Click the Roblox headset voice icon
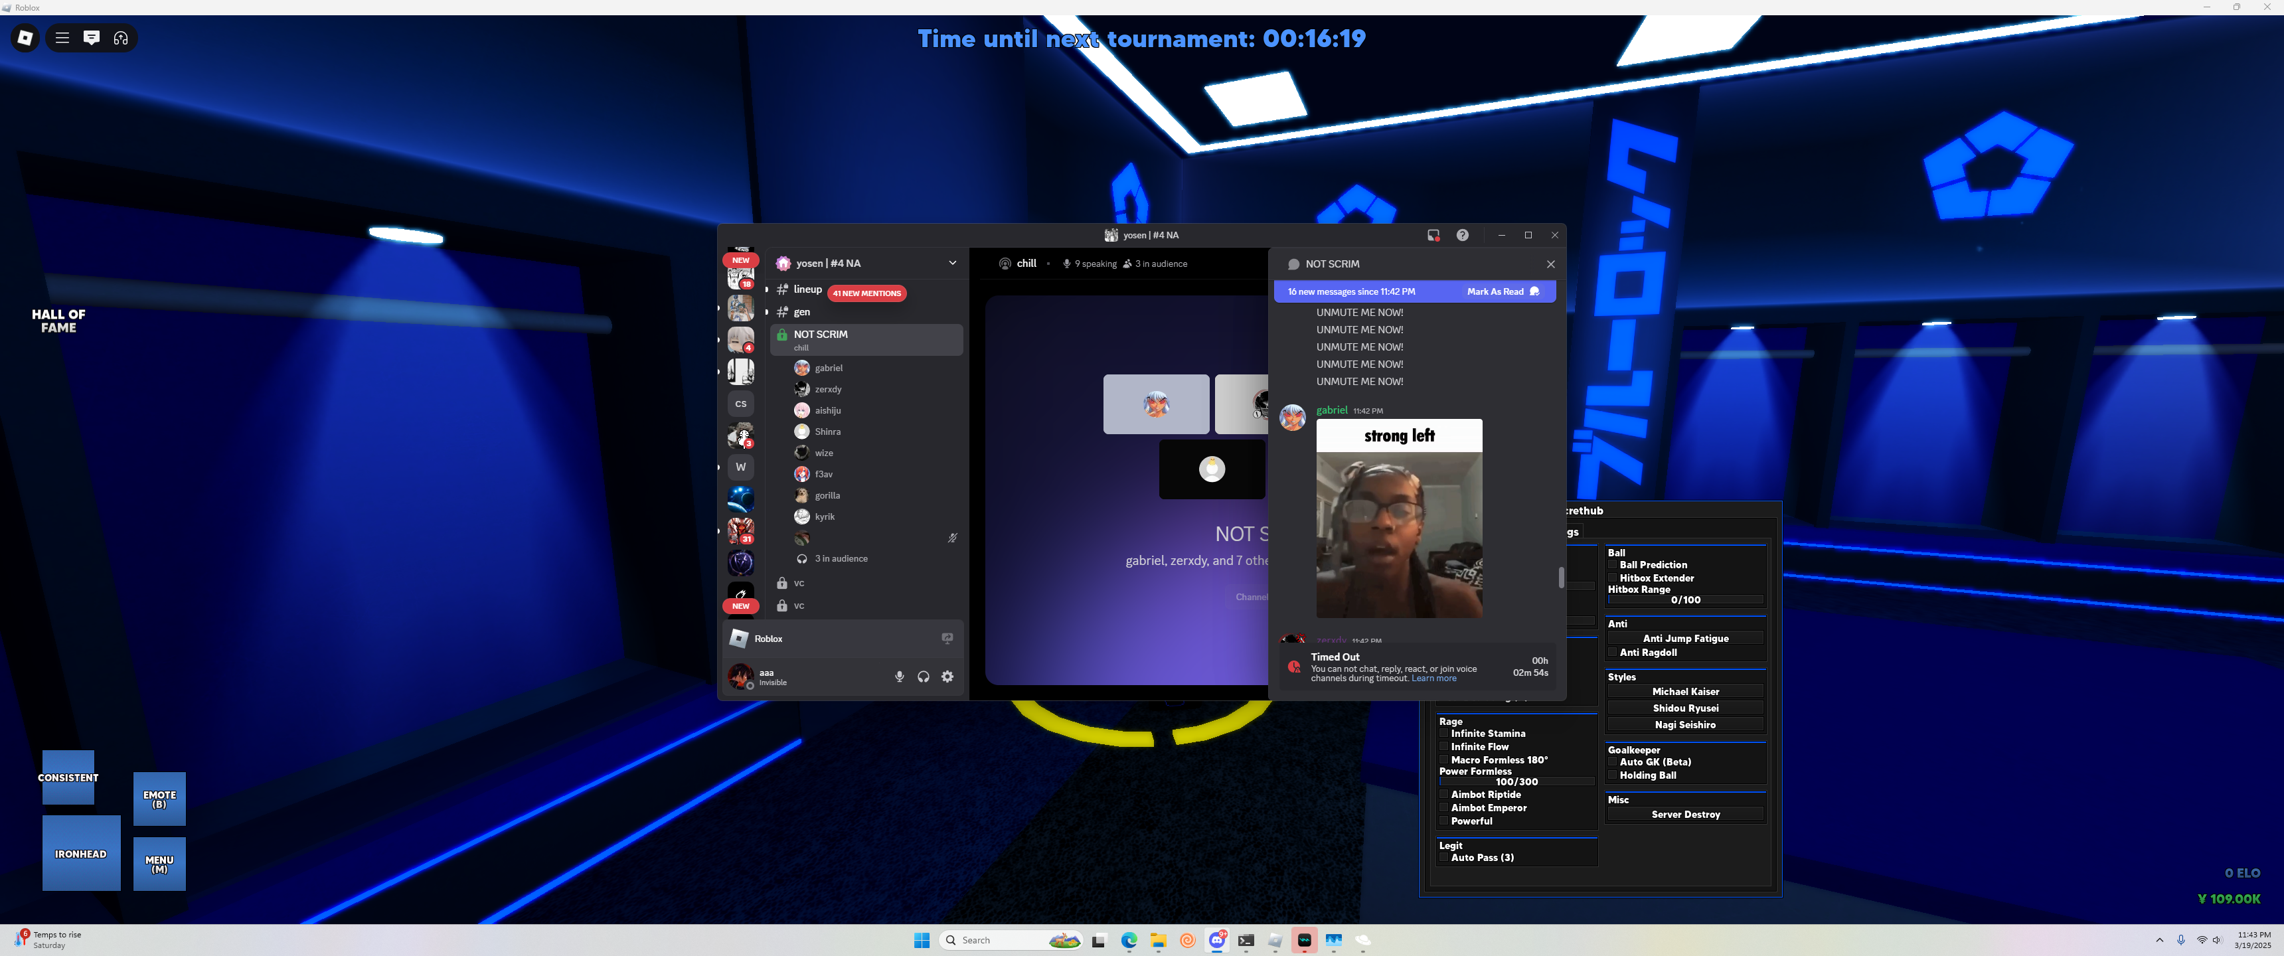The image size is (2284, 956). coord(122,37)
